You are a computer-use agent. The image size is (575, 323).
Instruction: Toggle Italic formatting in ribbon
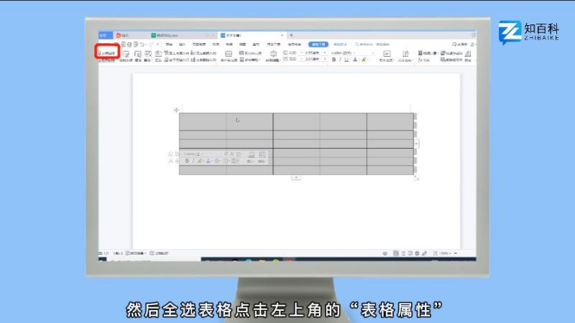pos(339,60)
